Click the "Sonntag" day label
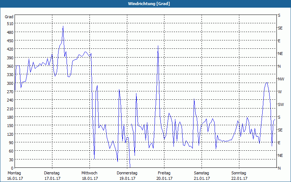Image resolution: width=291 pixels, height=182 pixels. (x=239, y=173)
